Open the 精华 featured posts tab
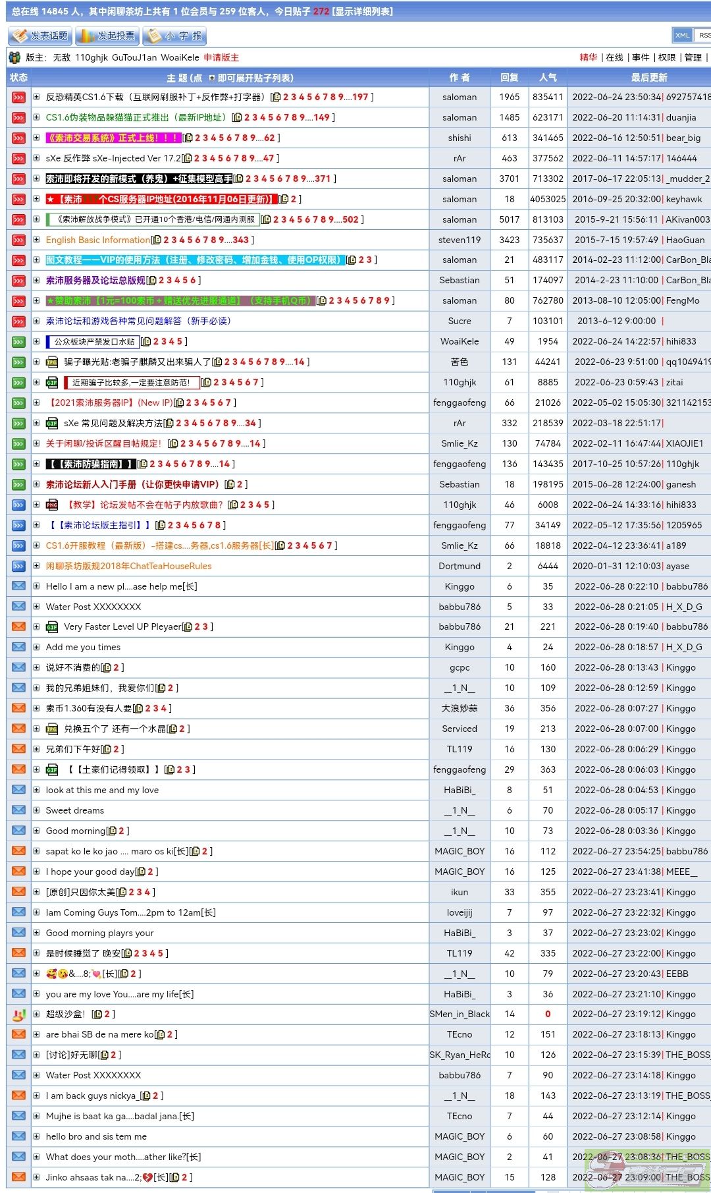Image resolution: width=711 pixels, height=1193 pixels. [x=588, y=58]
